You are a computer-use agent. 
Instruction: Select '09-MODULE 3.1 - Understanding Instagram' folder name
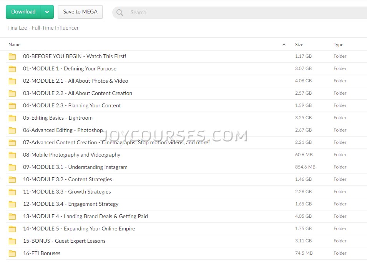[x=75, y=167]
